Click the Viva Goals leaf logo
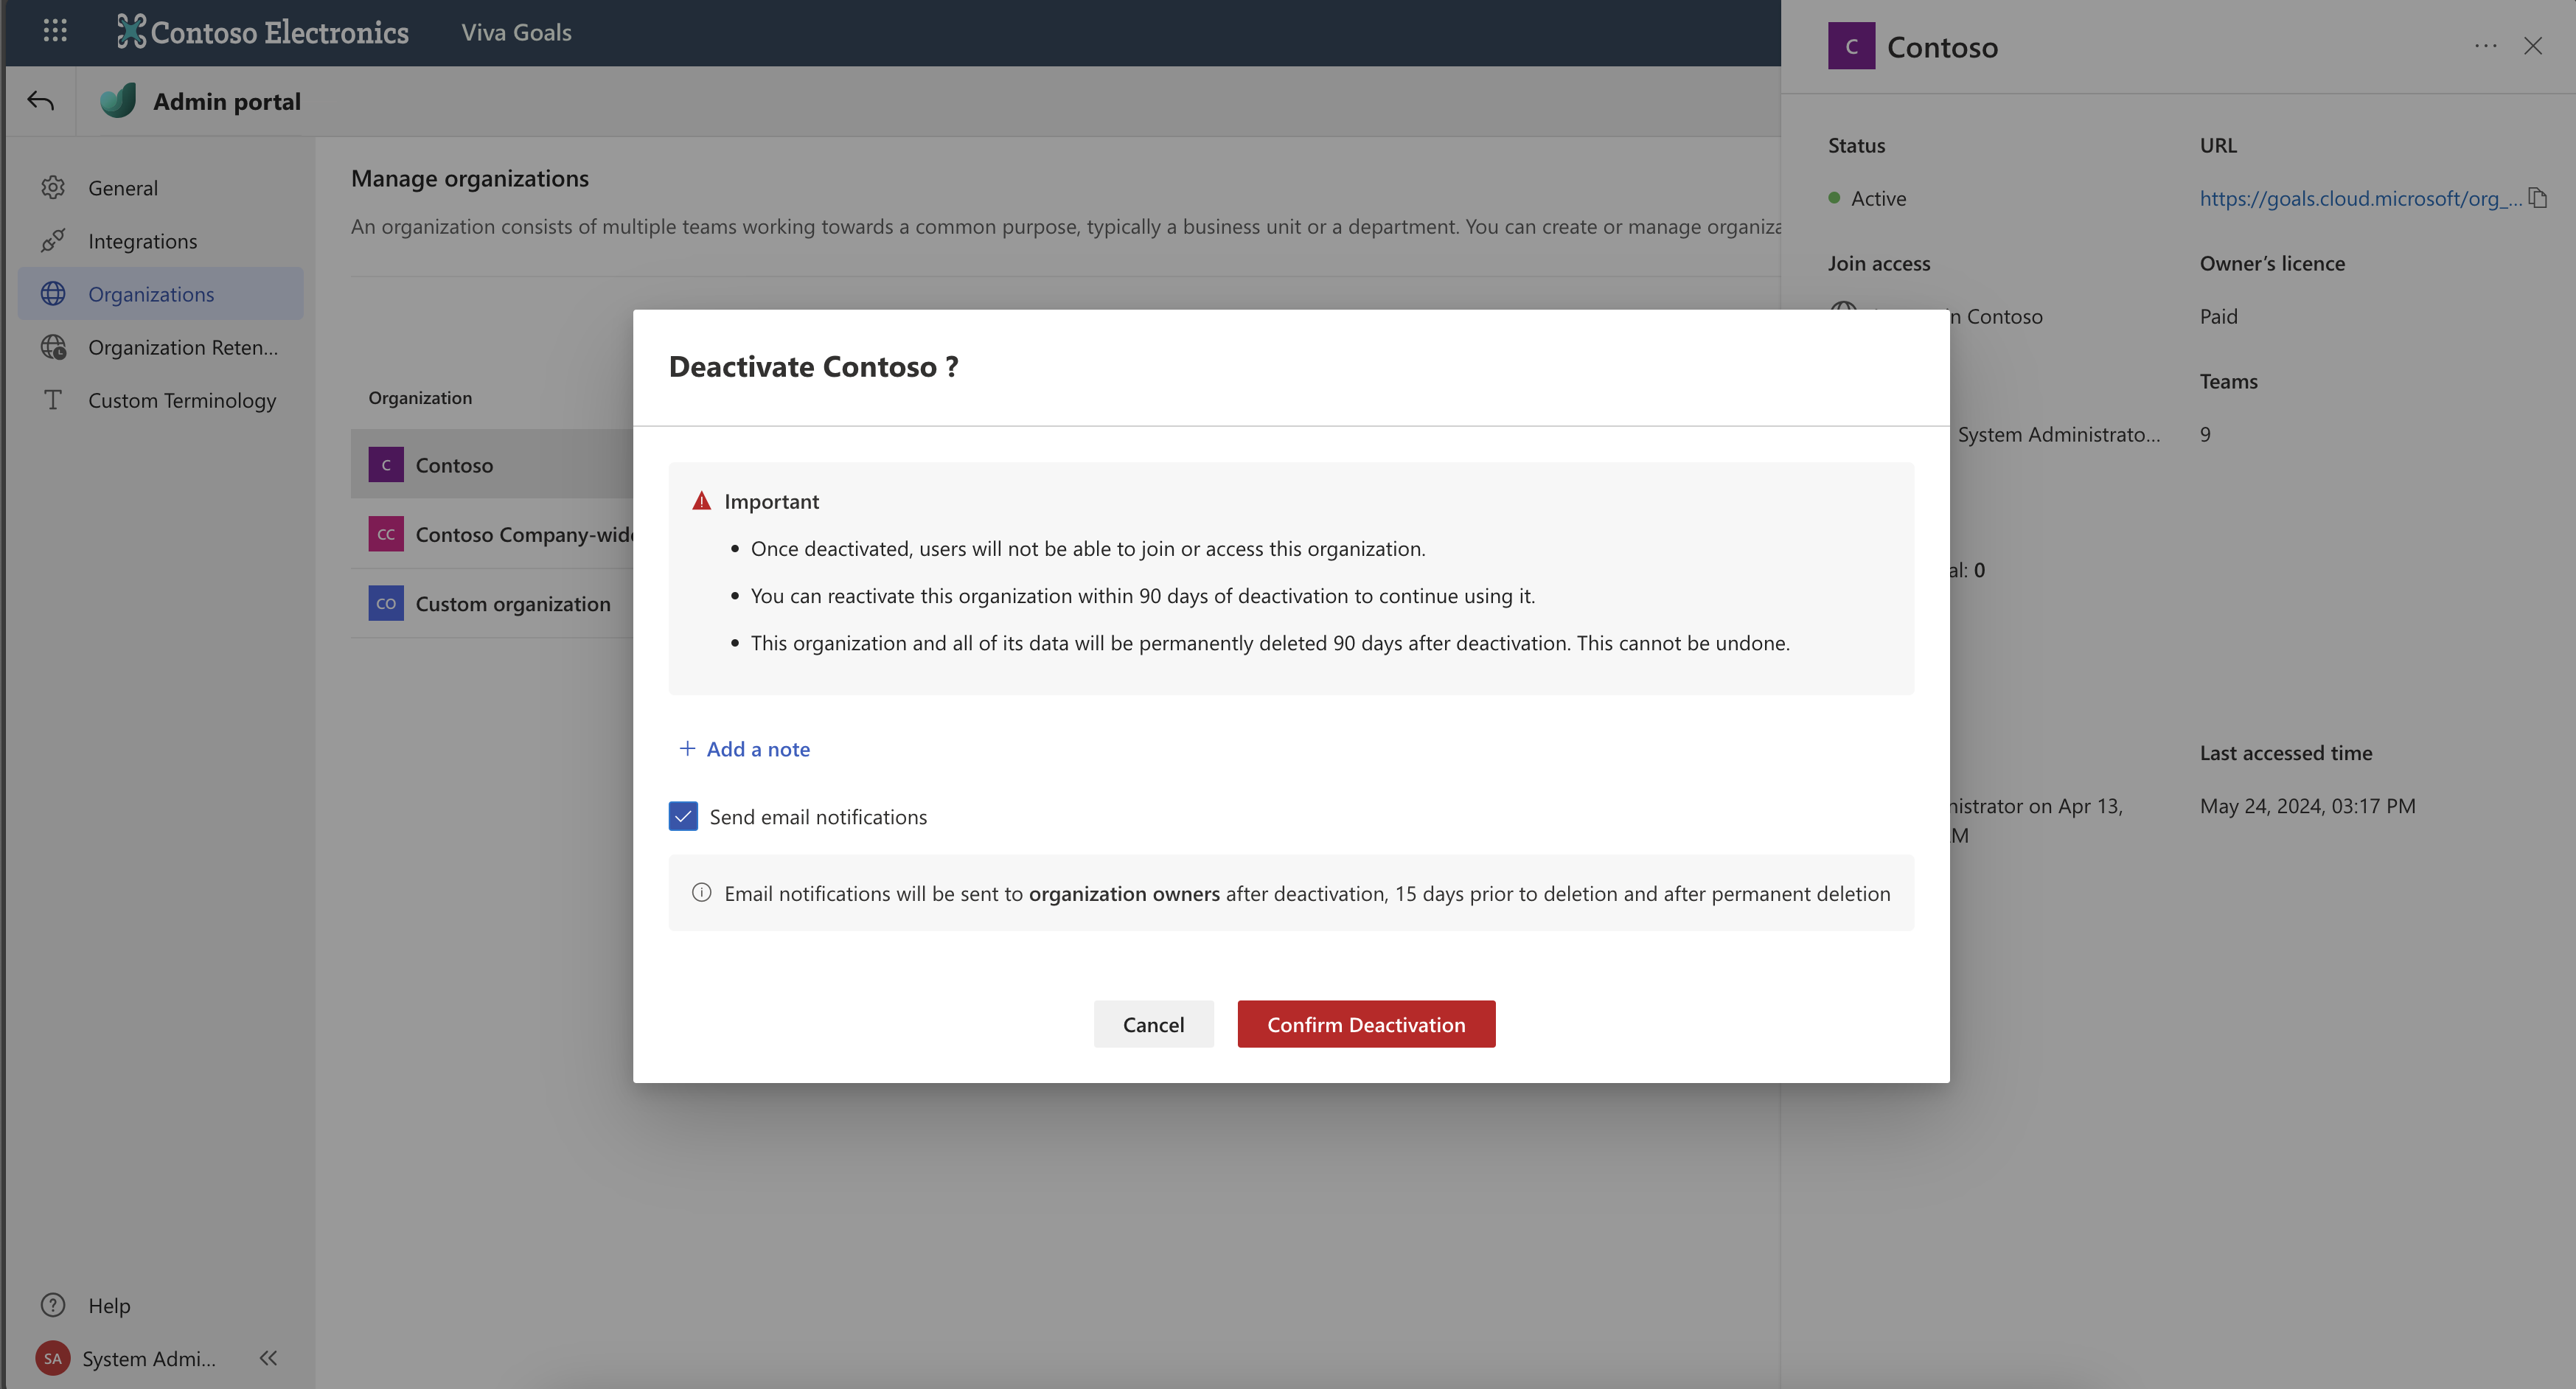The width and height of the screenshot is (2576, 1389). [x=118, y=101]
